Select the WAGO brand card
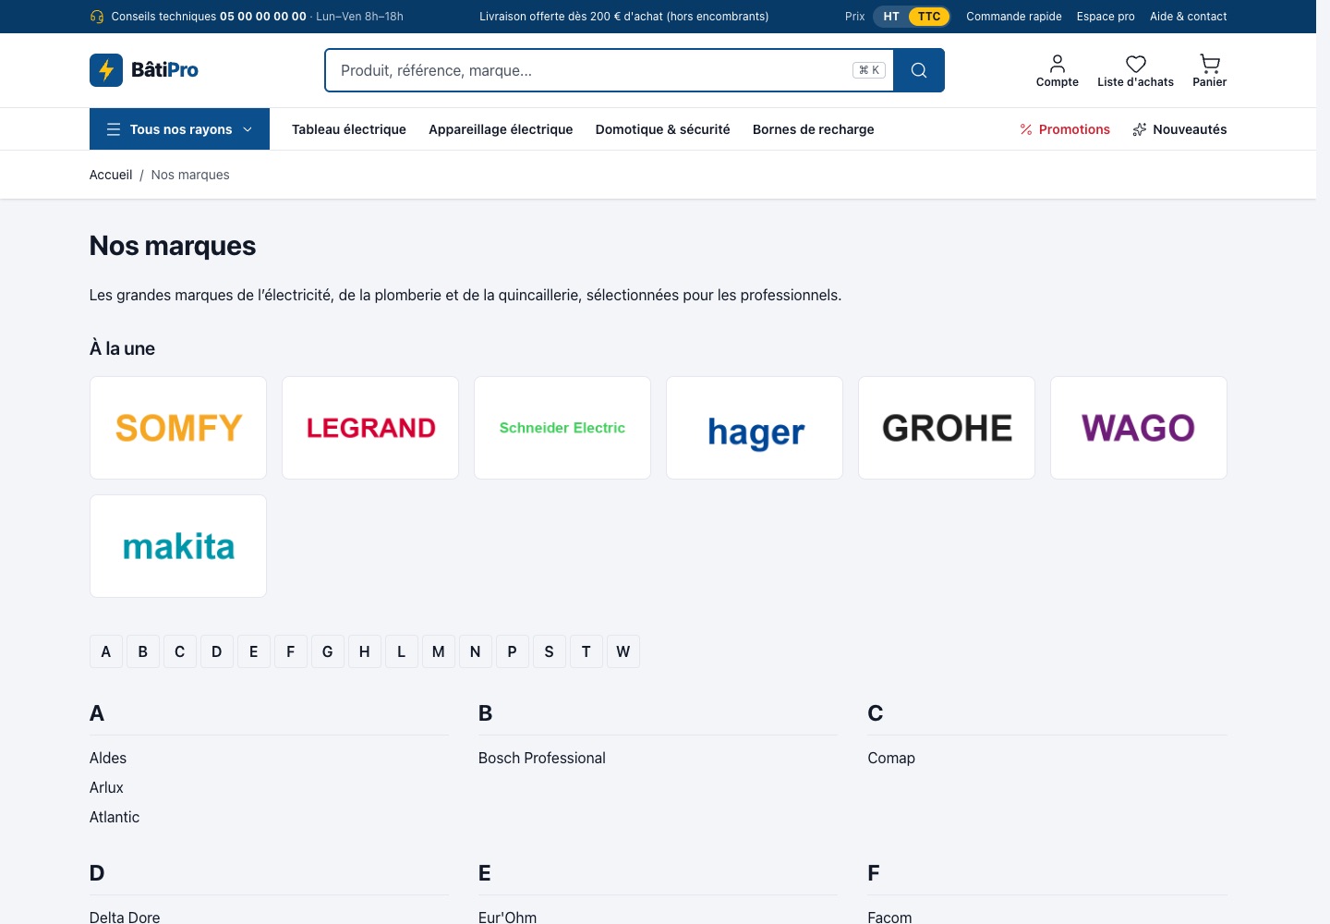1330x924 pixels. 1139,428
